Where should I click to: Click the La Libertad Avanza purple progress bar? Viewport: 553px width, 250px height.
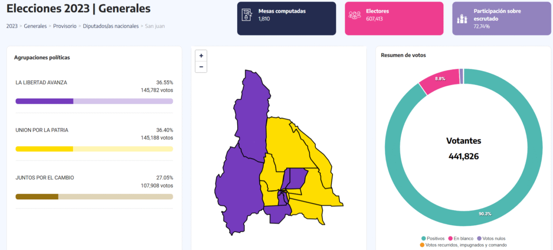pos(94,101)
